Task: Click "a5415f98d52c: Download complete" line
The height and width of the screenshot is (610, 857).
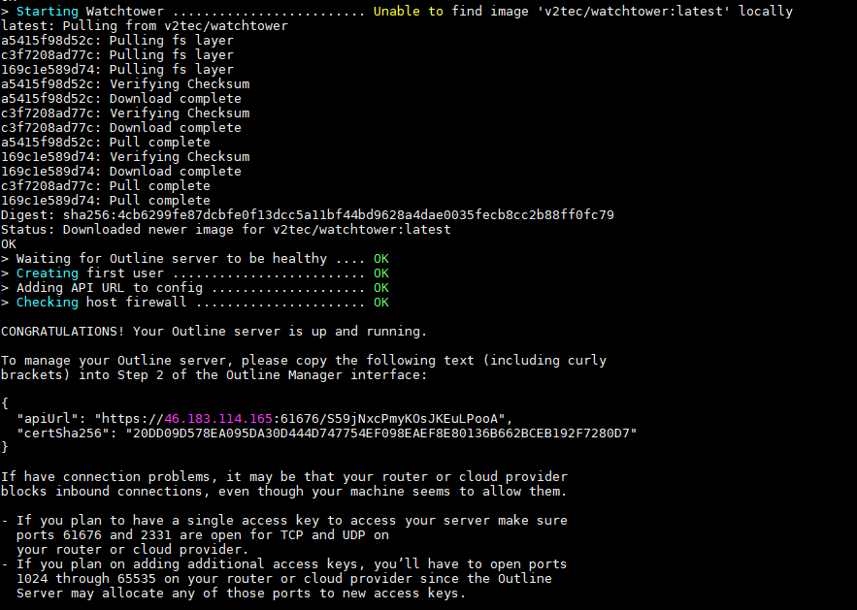Action: tap(121, 99)
